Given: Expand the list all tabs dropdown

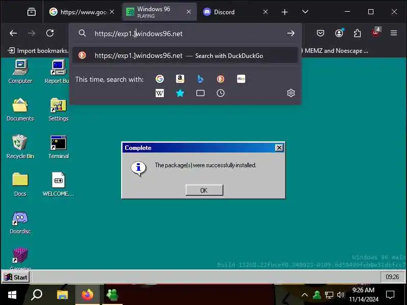Looking at the screenshot, I should 305,12.
